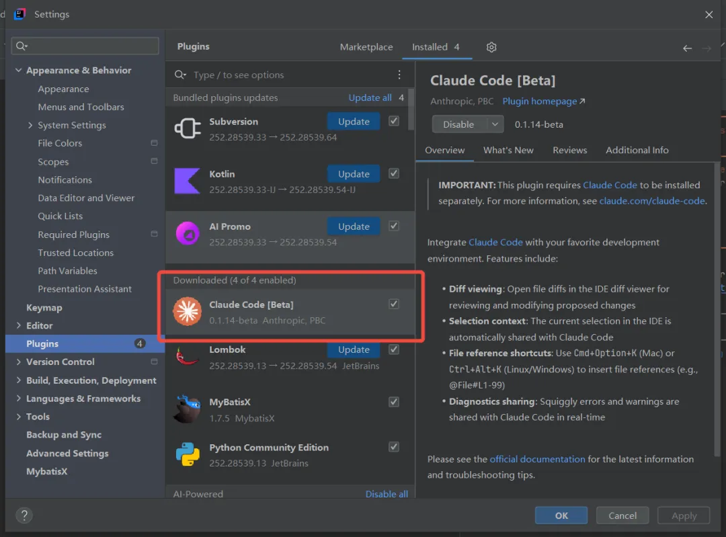This screenshot has height=537, width=726.
Task: Uncheck the Claude Code [Beta] checkbox
Action: (393, 304)
